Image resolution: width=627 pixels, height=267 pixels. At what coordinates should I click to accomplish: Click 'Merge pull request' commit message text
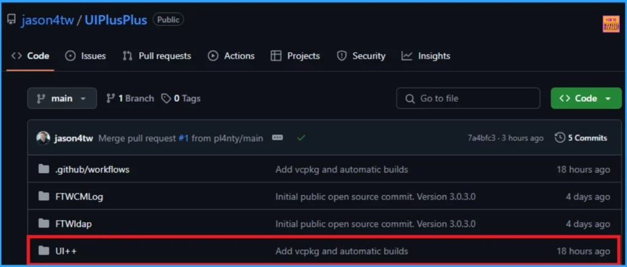coord(137,138)
